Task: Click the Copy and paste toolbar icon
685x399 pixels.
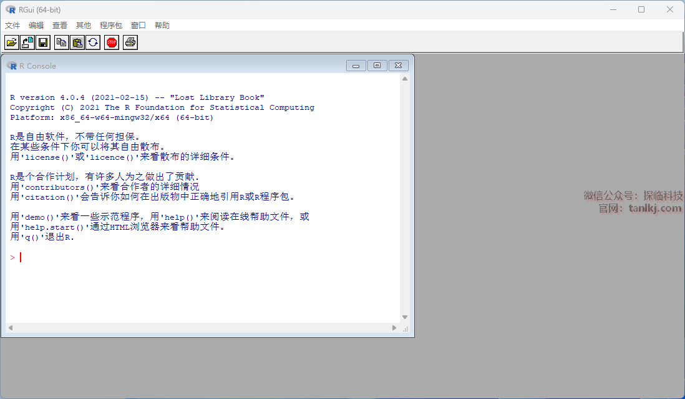Action: pos(93,42)
